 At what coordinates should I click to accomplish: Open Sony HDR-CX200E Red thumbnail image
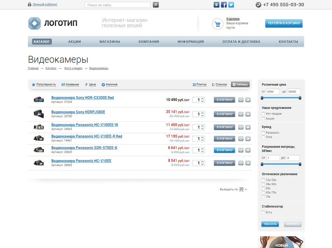pyautogui.click(x=39, y=99)
